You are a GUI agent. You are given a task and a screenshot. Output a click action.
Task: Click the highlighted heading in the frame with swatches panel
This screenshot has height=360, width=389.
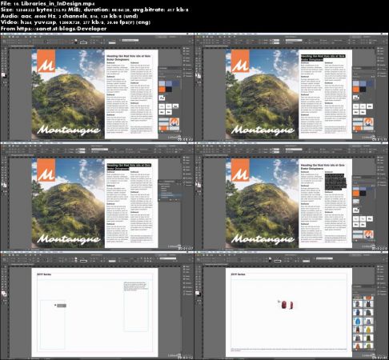(323, 58)
